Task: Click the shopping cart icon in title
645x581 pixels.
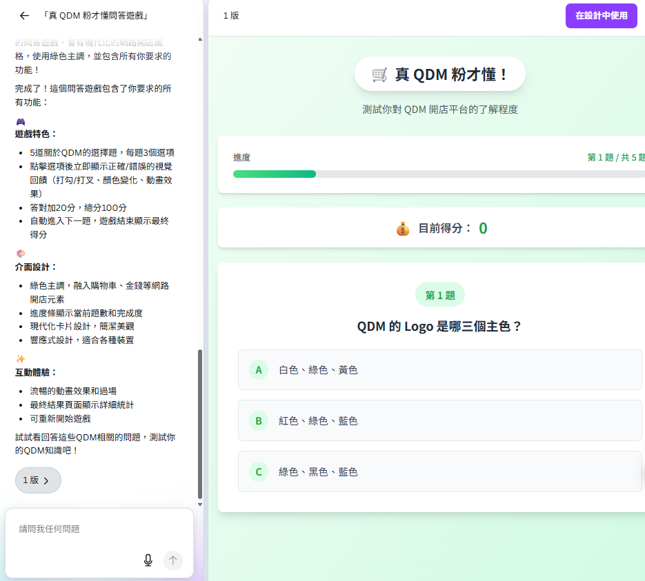Action: click(379, 75)
